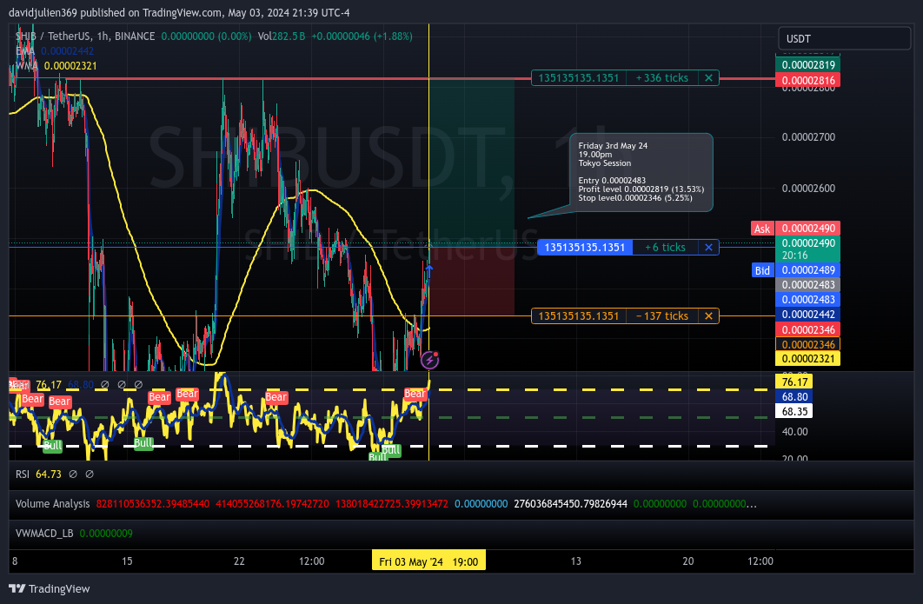The image size is (923, 604).
Task: Click the Volume Analysis indicator name
Action: coord(52,504)
